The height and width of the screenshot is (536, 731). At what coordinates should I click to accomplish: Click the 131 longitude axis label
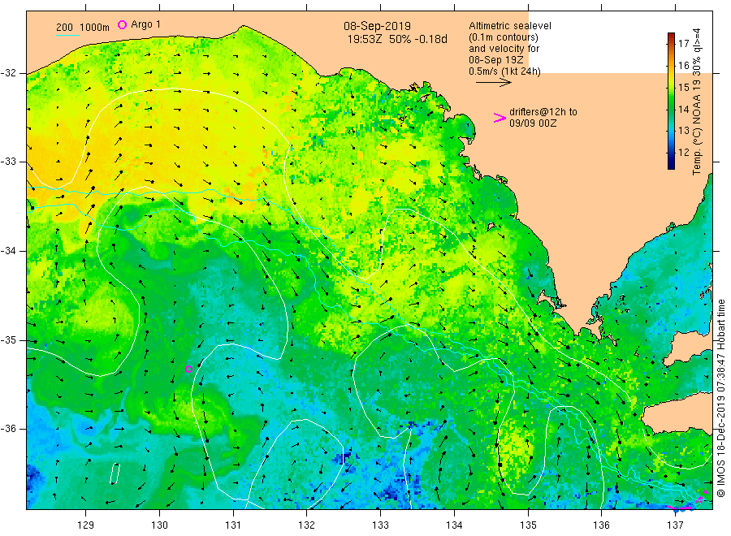pyautogui.click(x=233, y=525)
